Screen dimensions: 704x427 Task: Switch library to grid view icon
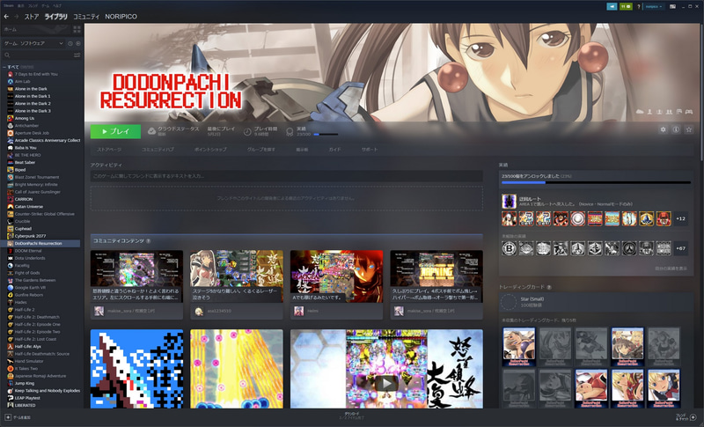[77, 29]
